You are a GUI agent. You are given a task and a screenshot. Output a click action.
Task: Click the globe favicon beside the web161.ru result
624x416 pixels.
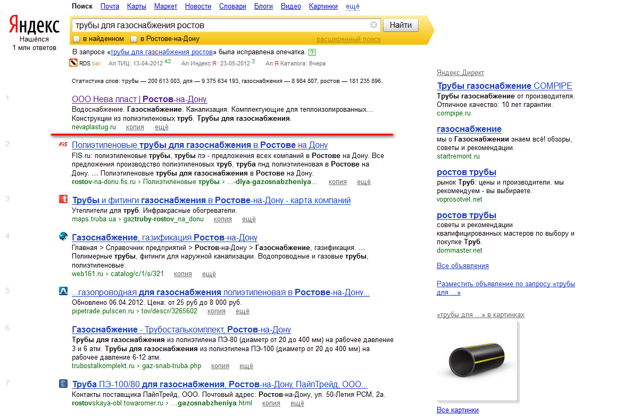click(63, 237)
